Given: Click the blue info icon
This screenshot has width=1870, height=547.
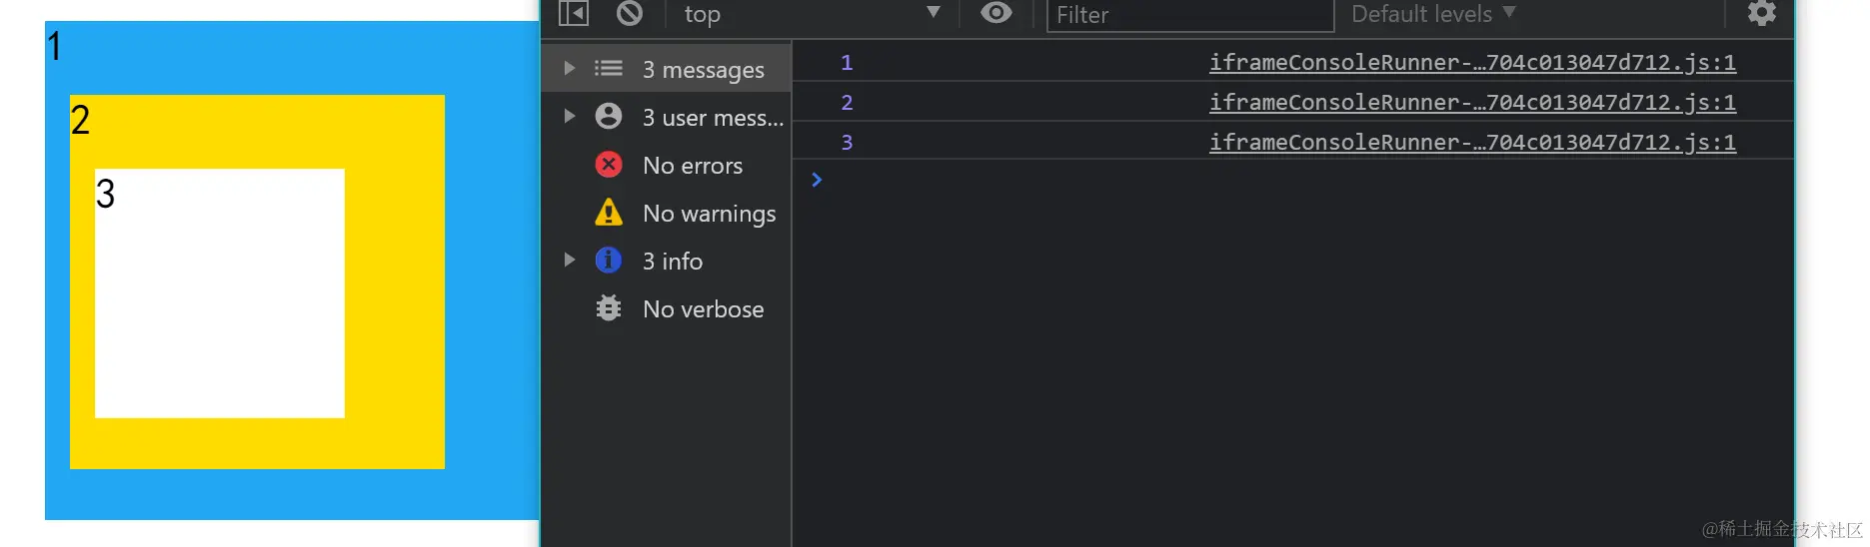Looking at the screenshot, I should tap(609, 261).
